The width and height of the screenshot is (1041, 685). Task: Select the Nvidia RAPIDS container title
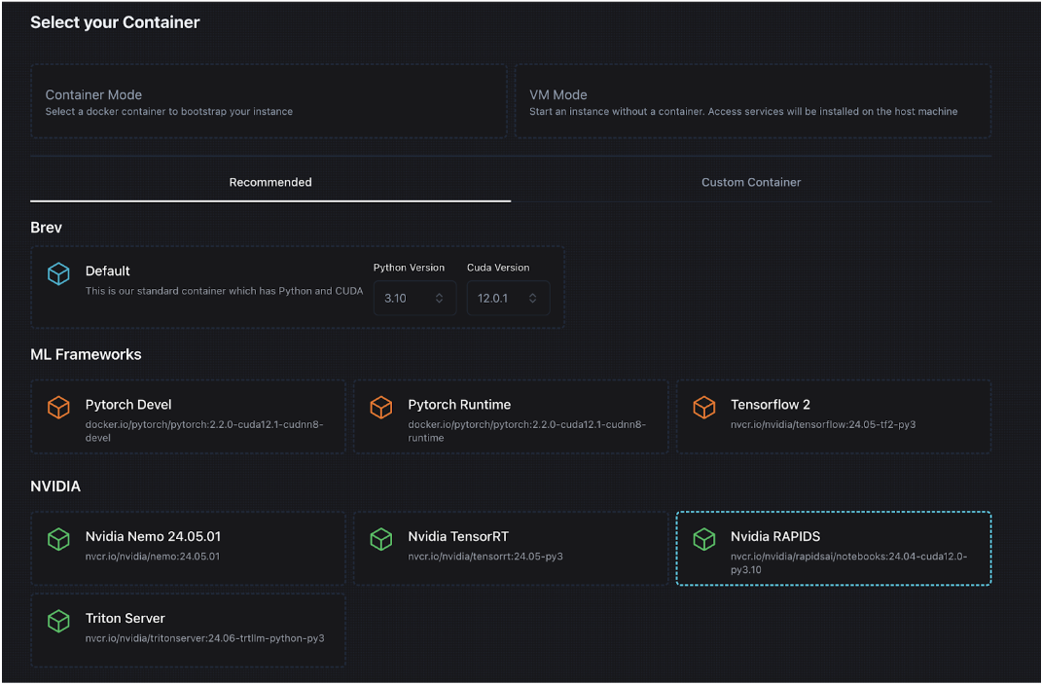pos(775,536)
